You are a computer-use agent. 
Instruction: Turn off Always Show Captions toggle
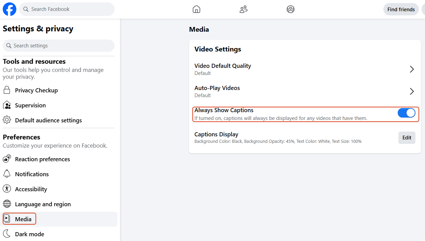[406, 113]
